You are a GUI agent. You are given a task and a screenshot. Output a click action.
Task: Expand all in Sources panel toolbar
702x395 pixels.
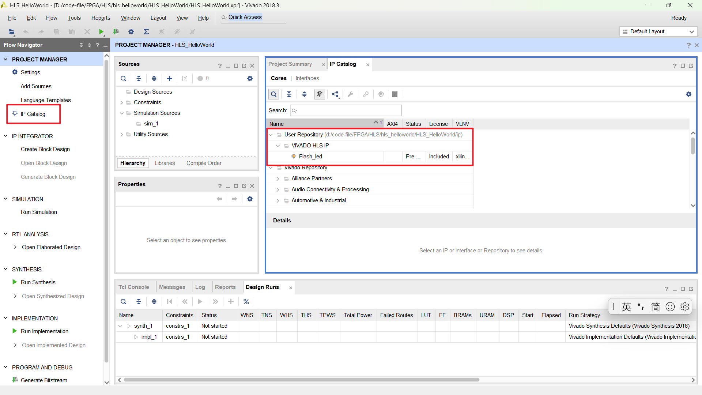(x=154, y=78)
